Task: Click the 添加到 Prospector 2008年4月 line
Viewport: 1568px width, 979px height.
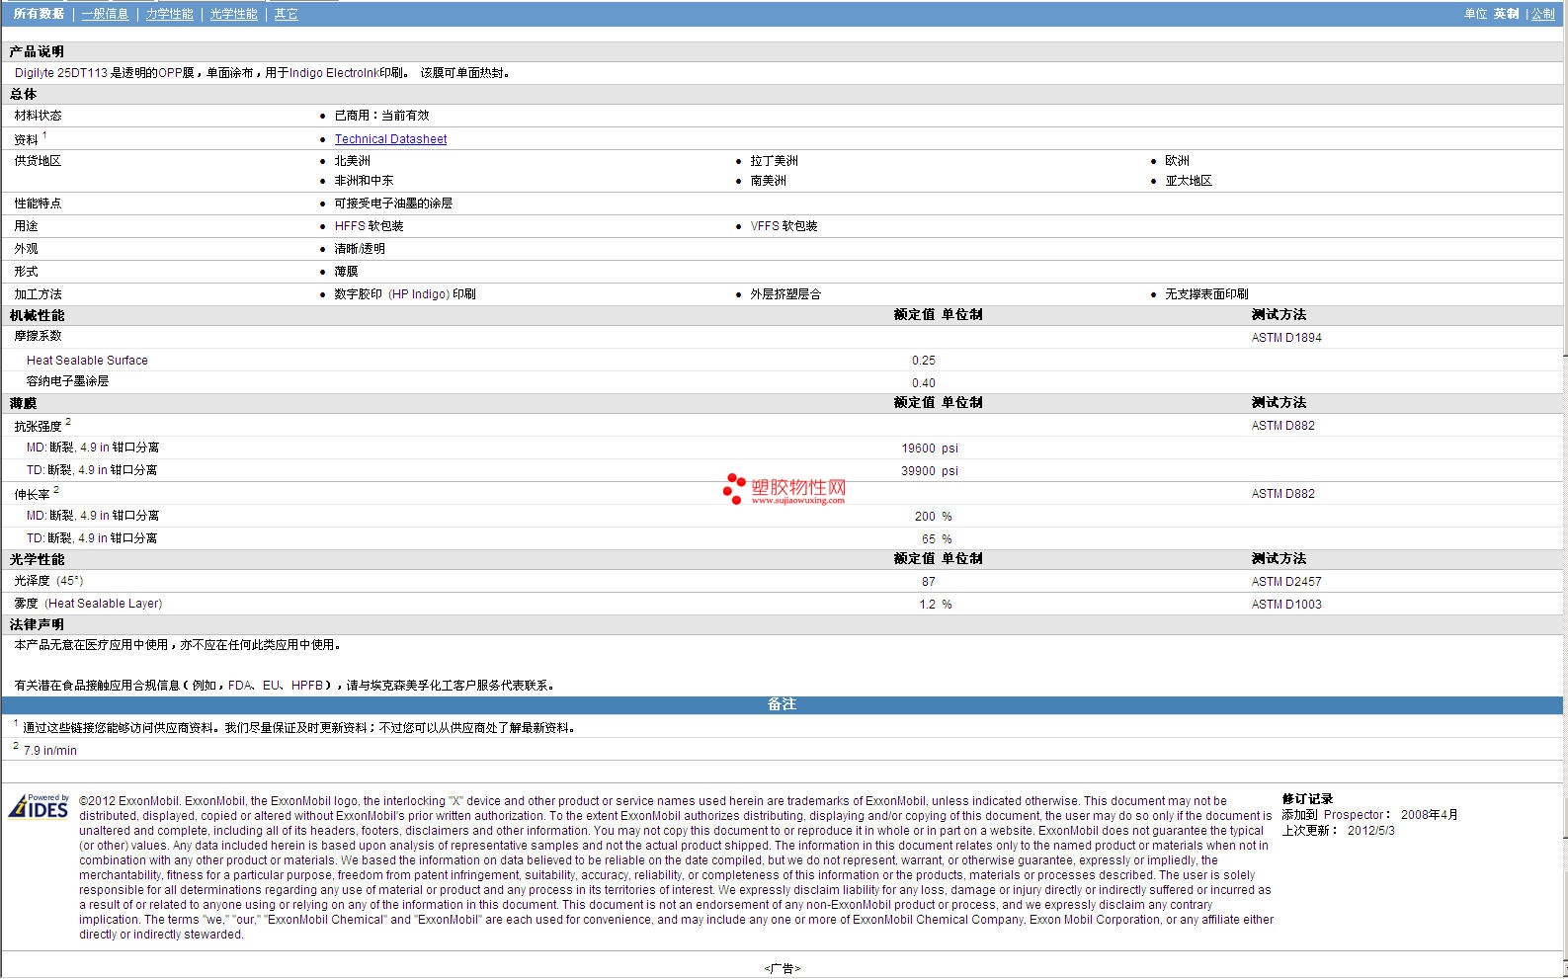Action: [1369, 816]
